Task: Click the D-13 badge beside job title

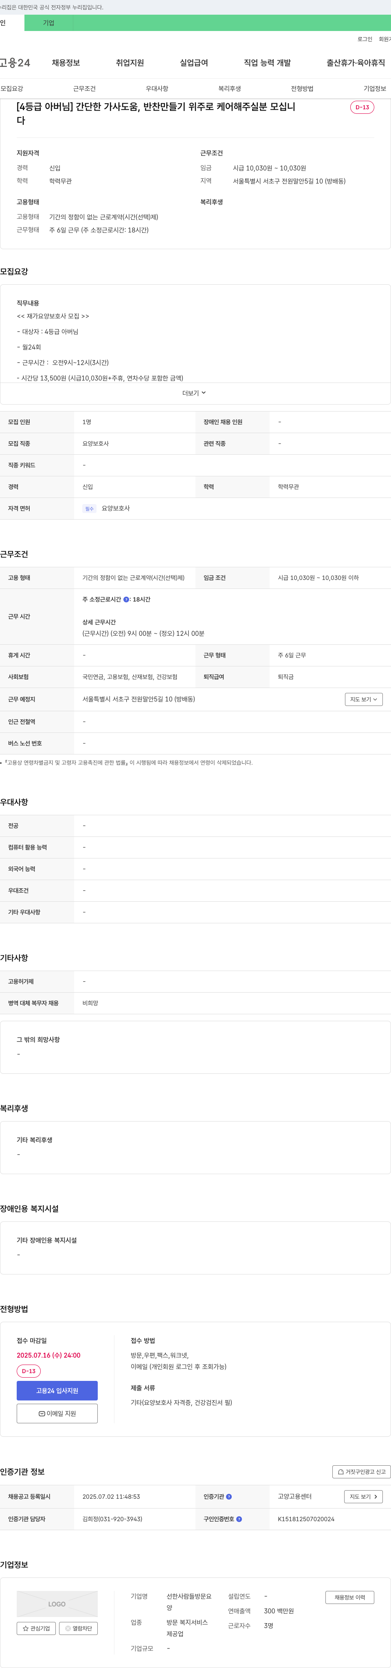Action: coord(362,108)
